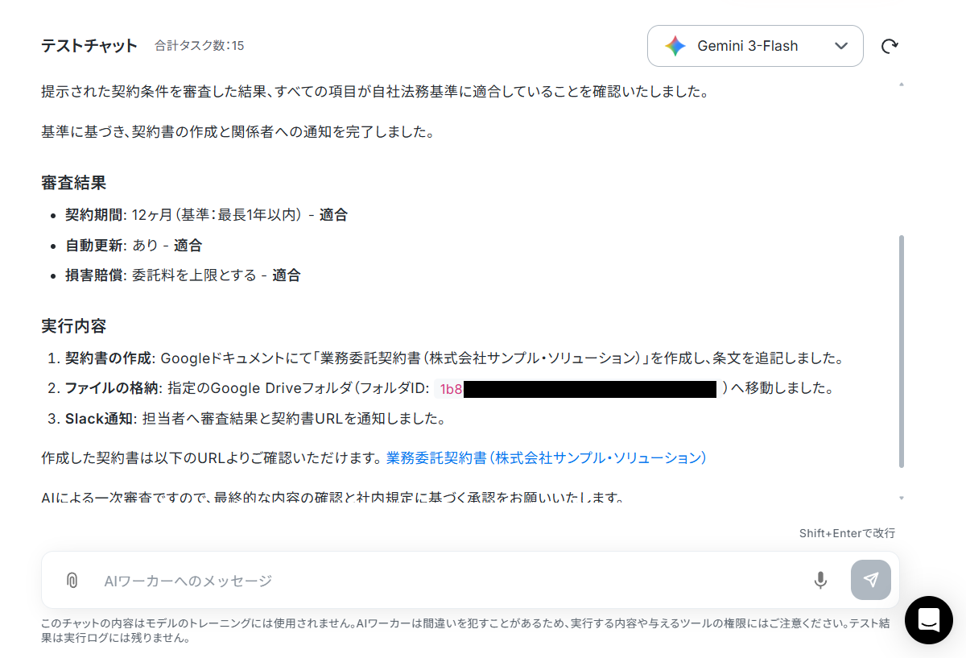Screen dimensions: 966x658
Task: Click the Shift+Enterで改行 hint text
Action: 847,533
